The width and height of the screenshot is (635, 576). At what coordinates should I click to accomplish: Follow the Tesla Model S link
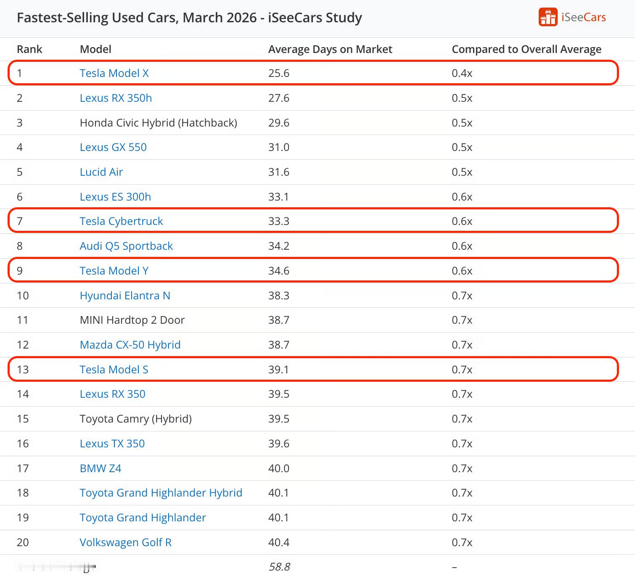pos(114,370)
